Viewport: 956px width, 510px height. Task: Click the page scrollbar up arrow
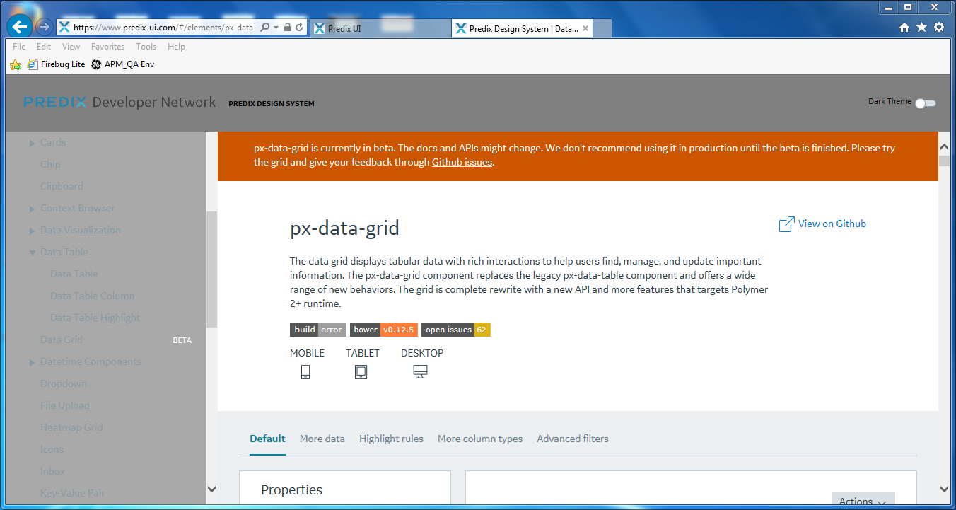[x=945, y=146]
